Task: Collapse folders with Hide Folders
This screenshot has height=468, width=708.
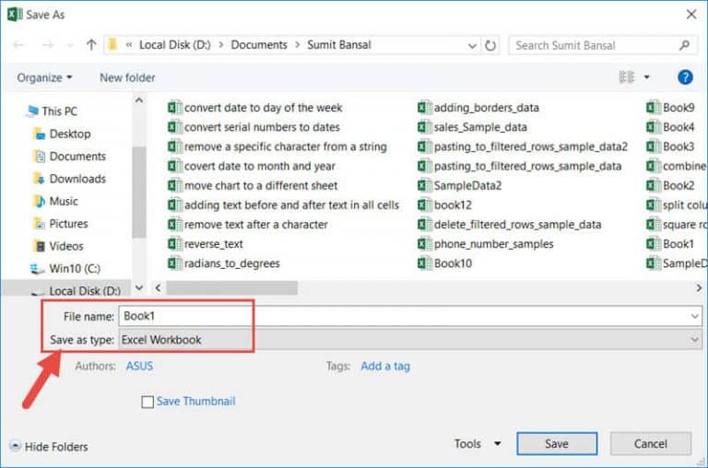Action: (x=49, y=446)
